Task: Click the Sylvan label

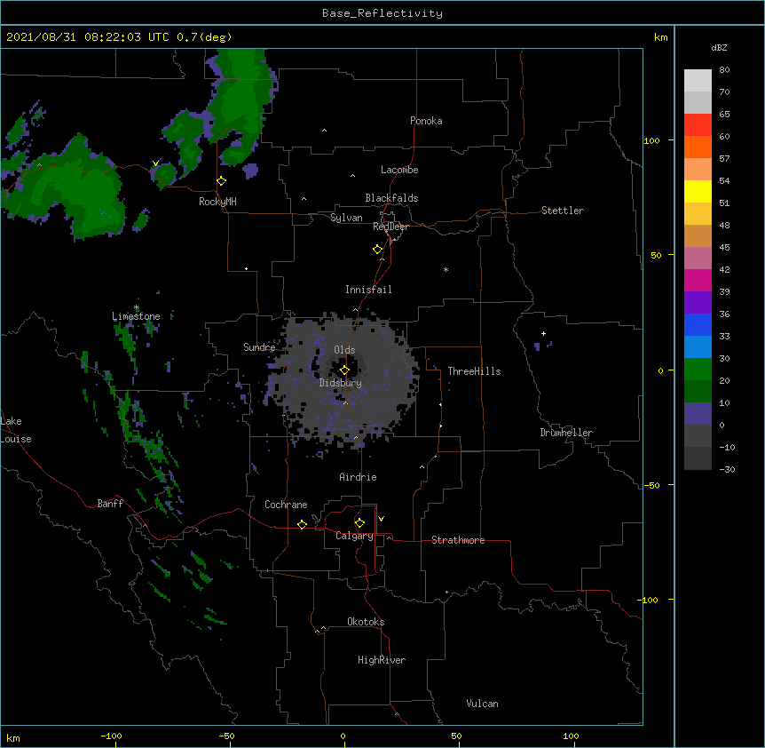Action: 346,218
